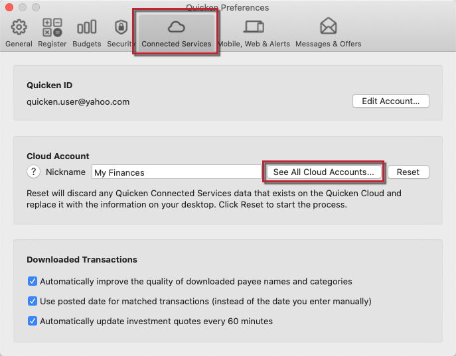Click the Reset cloud account button

408,172
